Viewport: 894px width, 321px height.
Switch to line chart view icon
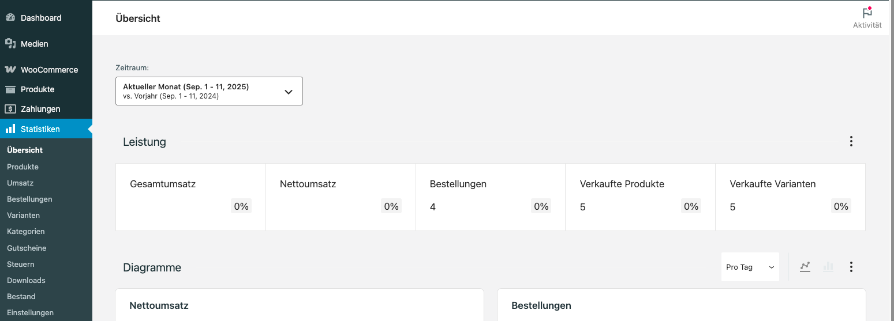tap(805, 267)
